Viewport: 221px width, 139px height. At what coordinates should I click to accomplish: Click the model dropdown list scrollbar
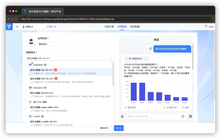coord(113,74)
